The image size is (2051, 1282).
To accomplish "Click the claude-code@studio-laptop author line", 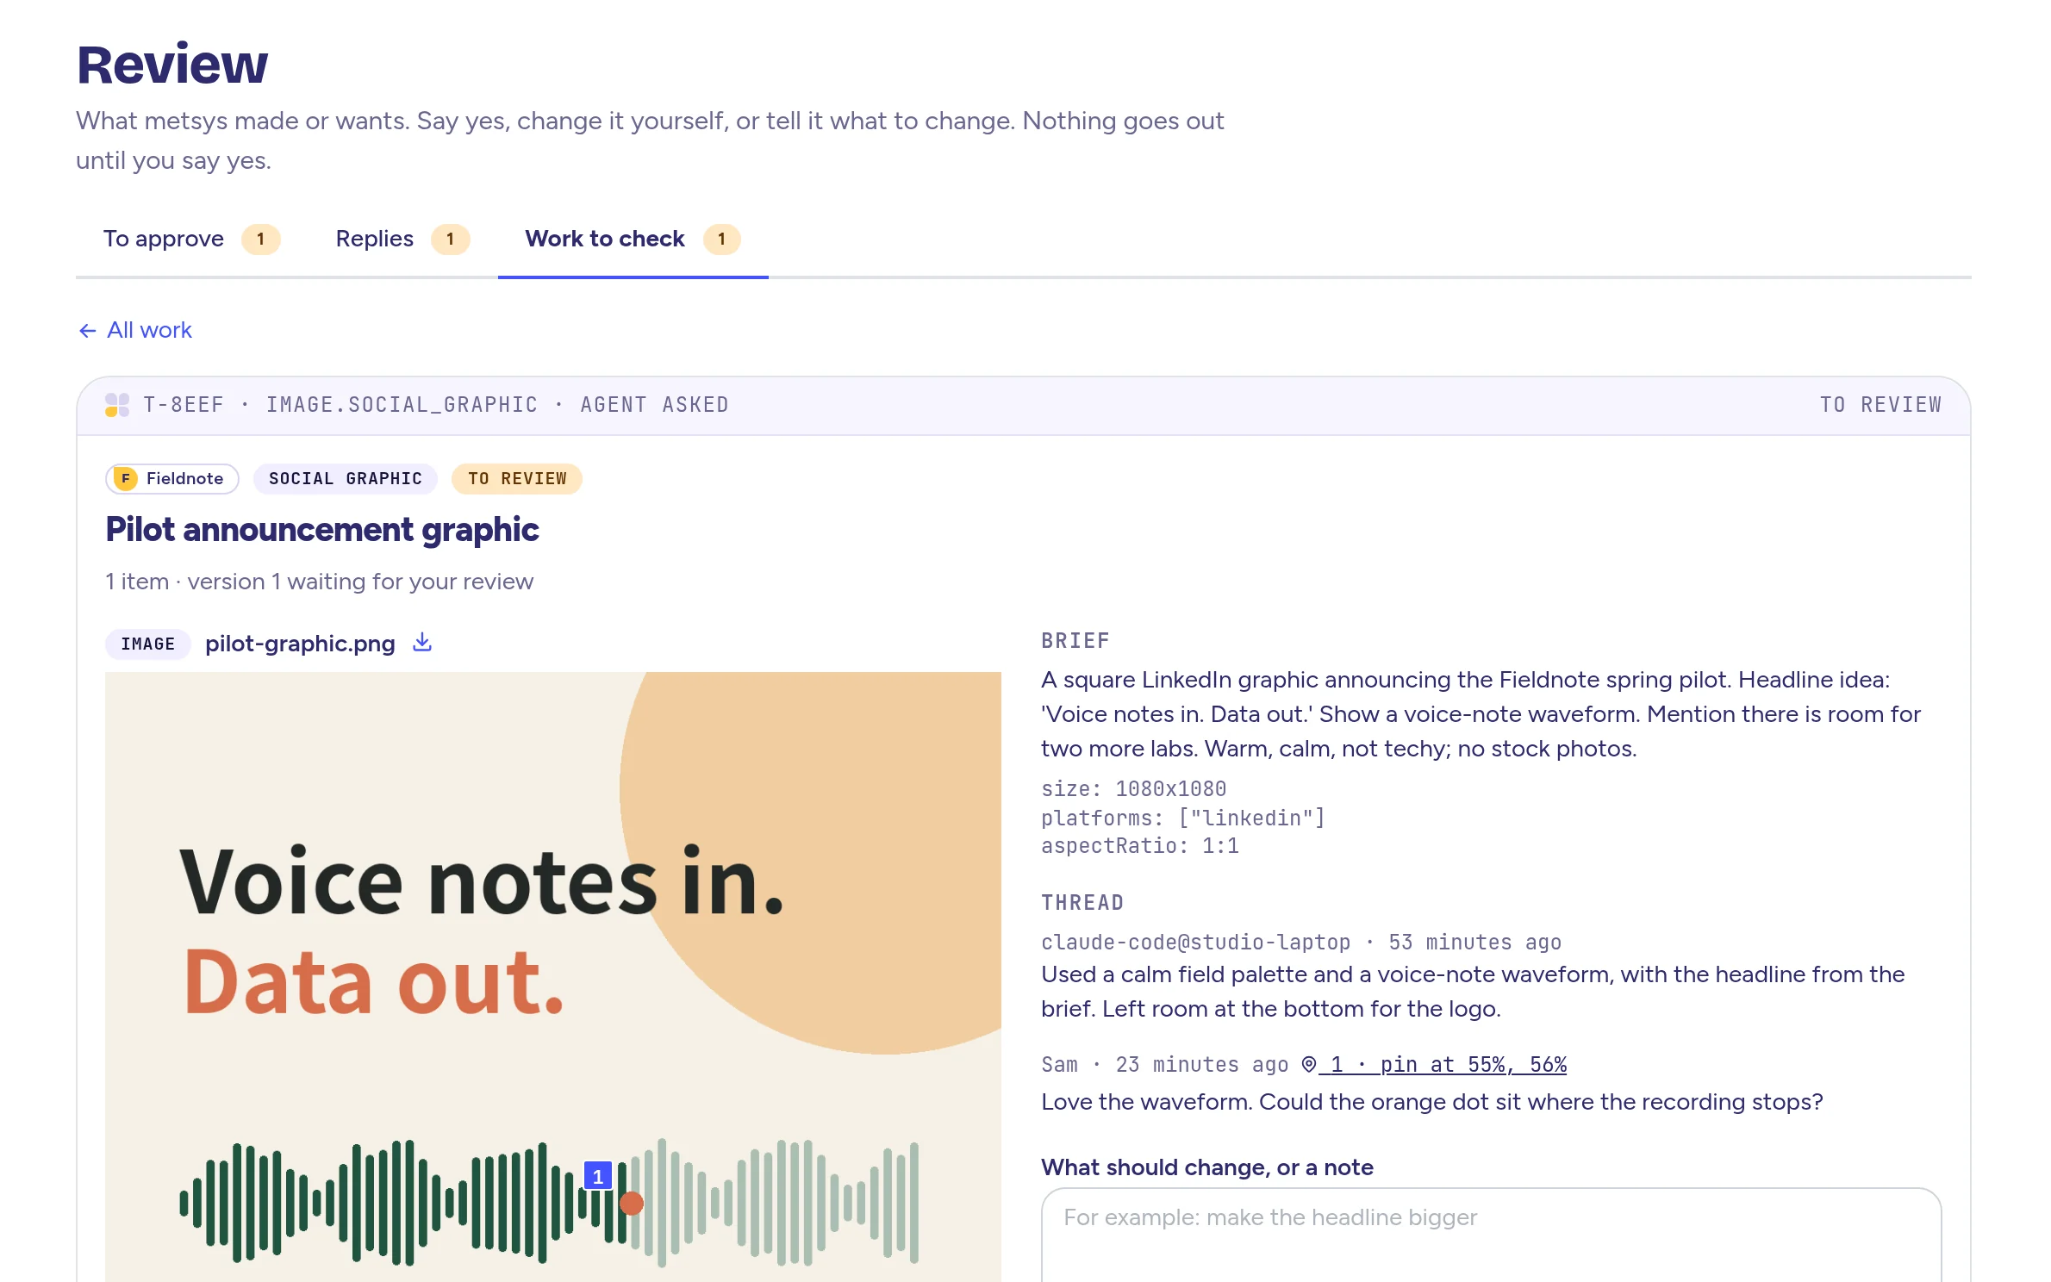I will 1301,943.
